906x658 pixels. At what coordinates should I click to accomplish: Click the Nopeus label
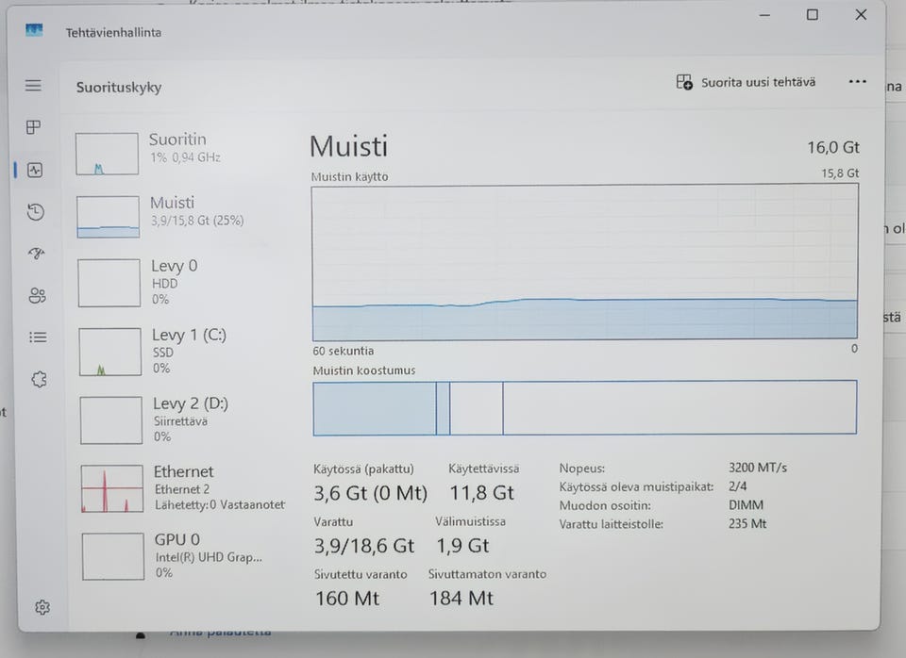point(582,469)
